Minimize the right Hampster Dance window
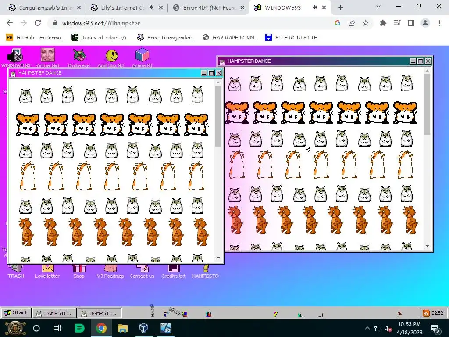 point(413,61)
